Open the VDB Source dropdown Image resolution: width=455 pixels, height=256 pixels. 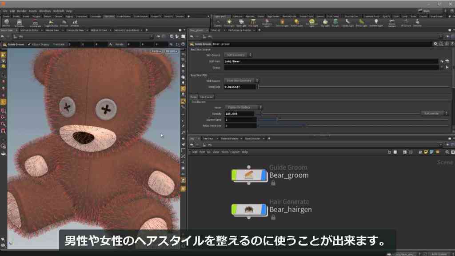[x=241, y=81]
